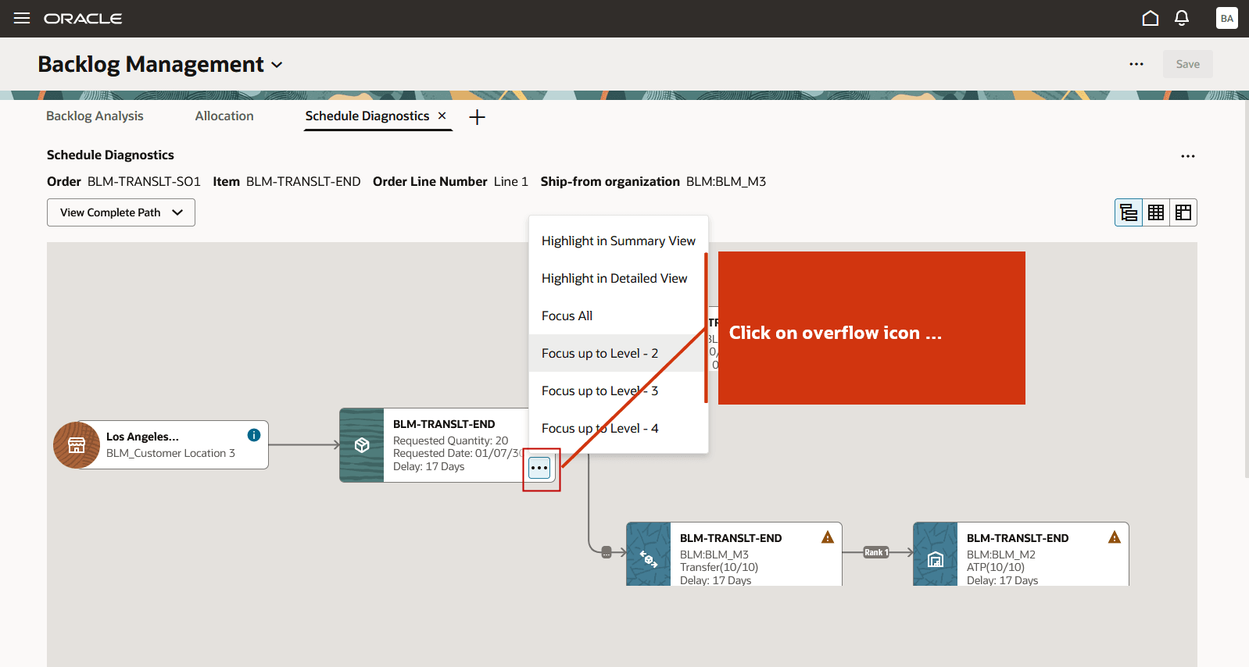1249x667 pixels.
Task: Click Delay: 17 Days in the order node
Action: [428, 466]
